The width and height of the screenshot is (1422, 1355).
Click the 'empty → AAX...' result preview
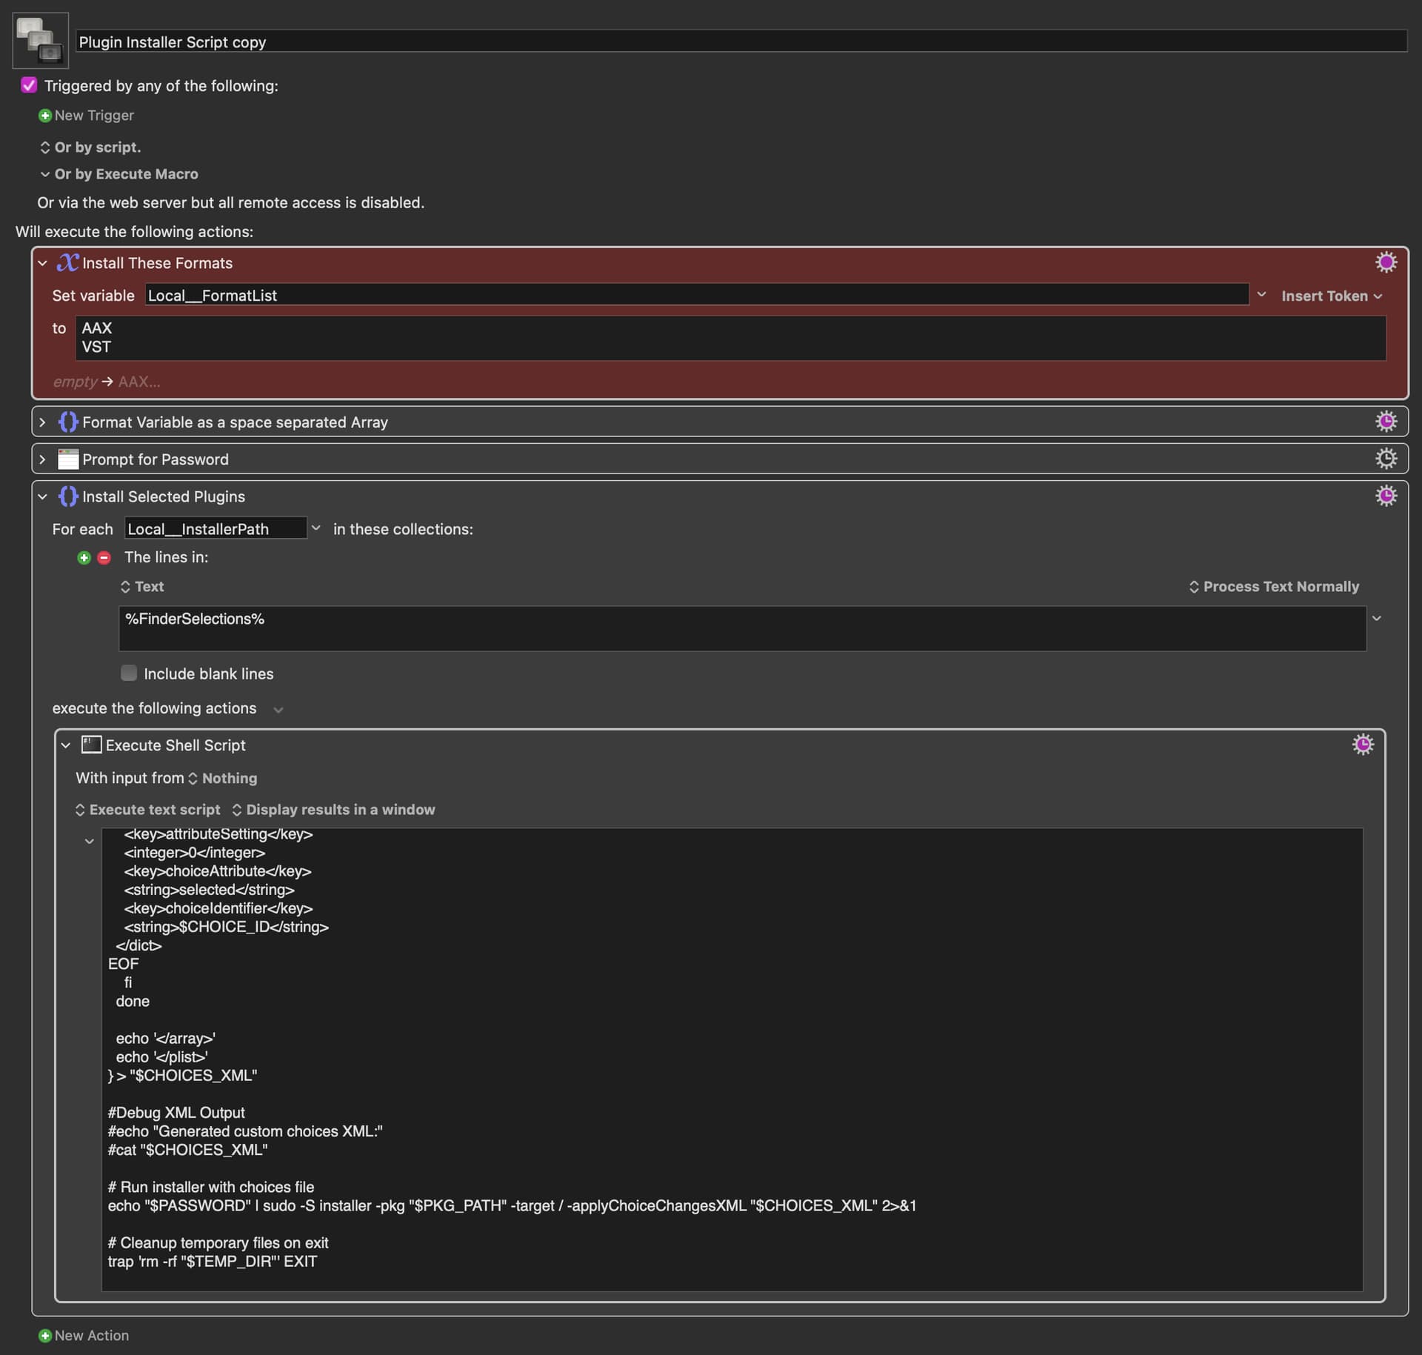click(107, 382)
